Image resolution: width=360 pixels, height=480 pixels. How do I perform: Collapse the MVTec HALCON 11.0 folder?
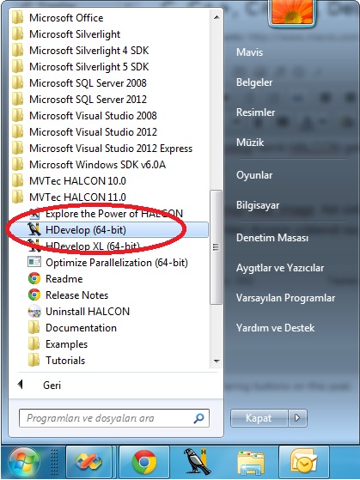point(69,197)
